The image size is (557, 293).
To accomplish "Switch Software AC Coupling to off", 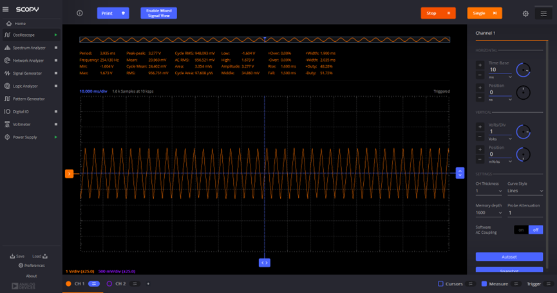I will (536, 230).
